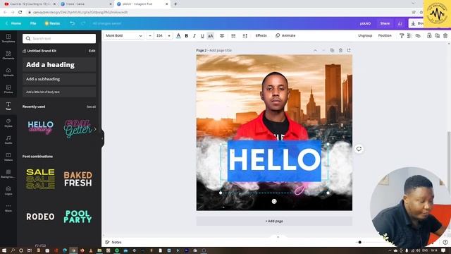Screen dimensions: 451x254
Task: Click the Add page button
Action: tap(274, 221)
